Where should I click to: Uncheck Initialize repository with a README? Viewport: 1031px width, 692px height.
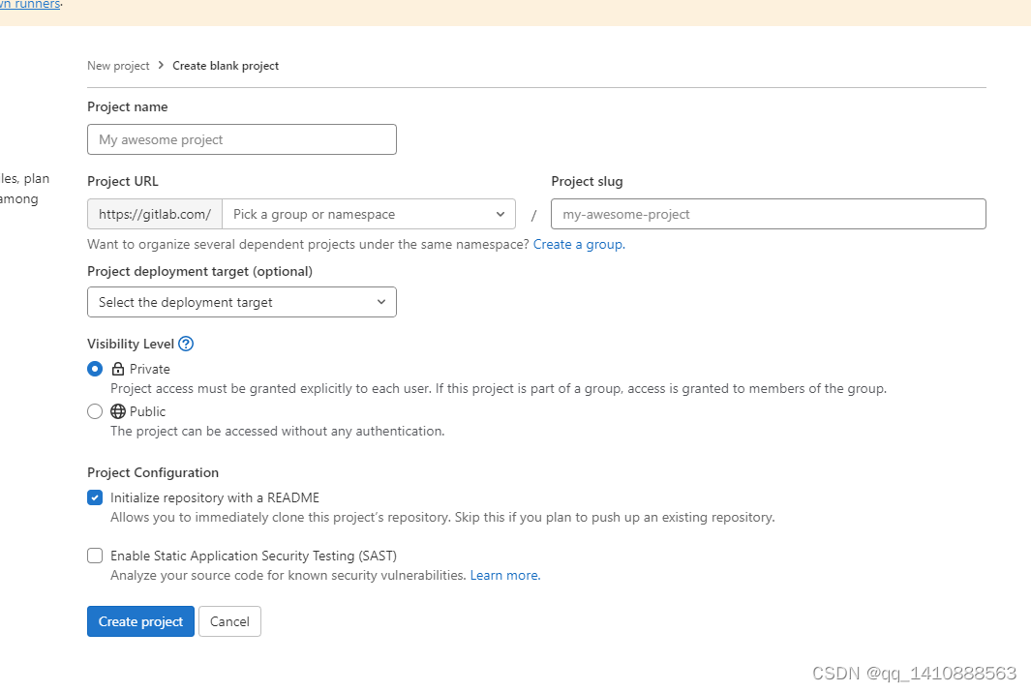(95, 497)
